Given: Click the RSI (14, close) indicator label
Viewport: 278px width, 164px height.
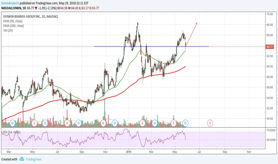Looking at the screenshot, I should pyautogui.click(x=12, y=132).
